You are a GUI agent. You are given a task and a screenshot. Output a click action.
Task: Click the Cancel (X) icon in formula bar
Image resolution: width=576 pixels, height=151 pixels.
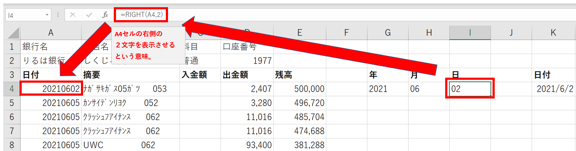[73, 15]
